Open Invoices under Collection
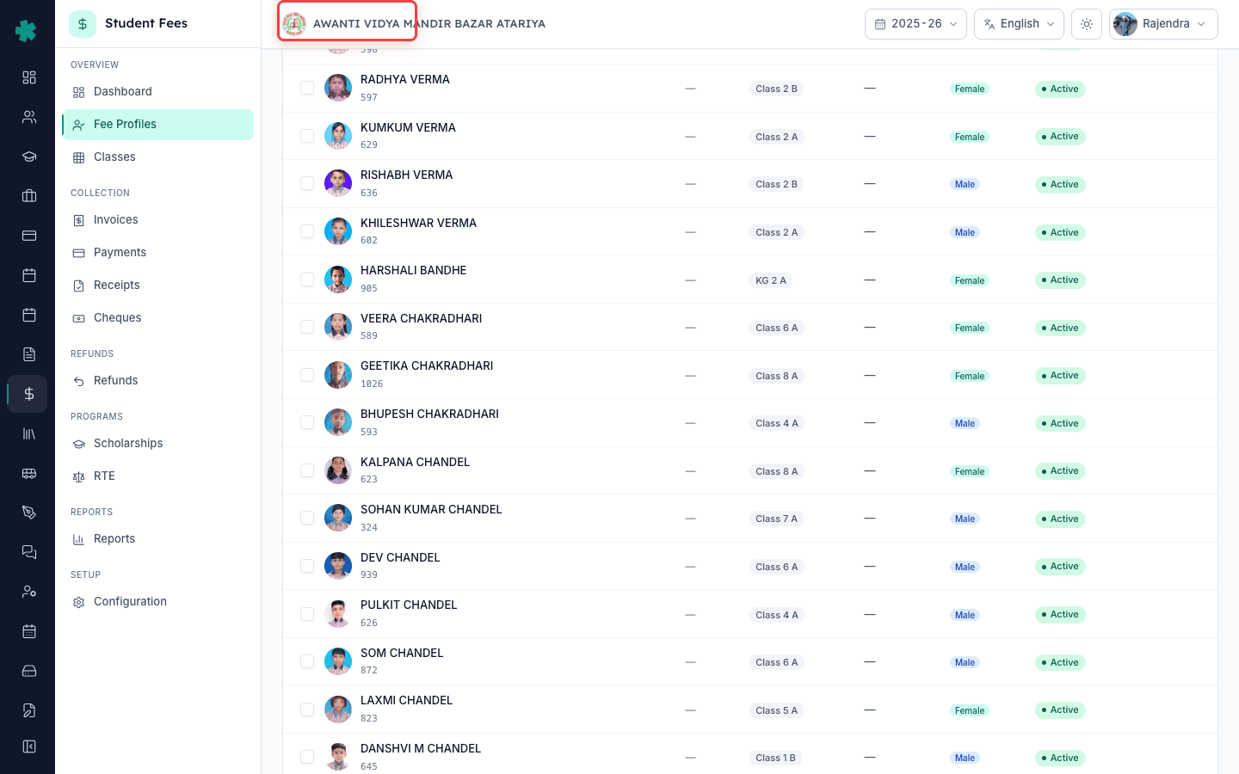1239x774 pixels. 157,220
